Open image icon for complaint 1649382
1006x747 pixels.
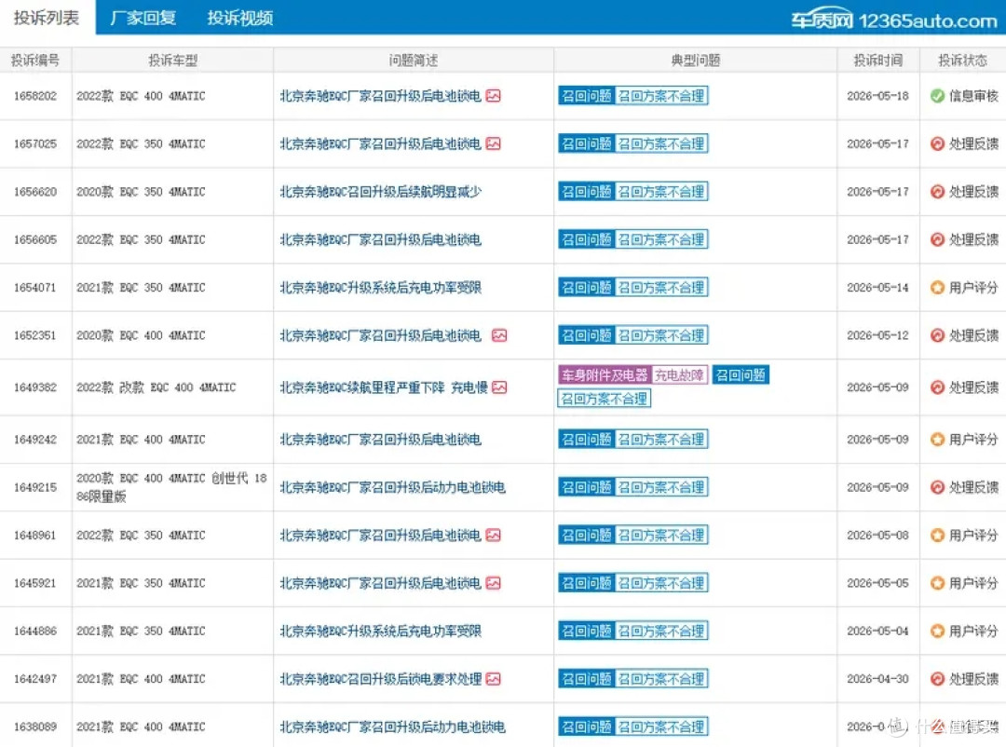[499, 387]
